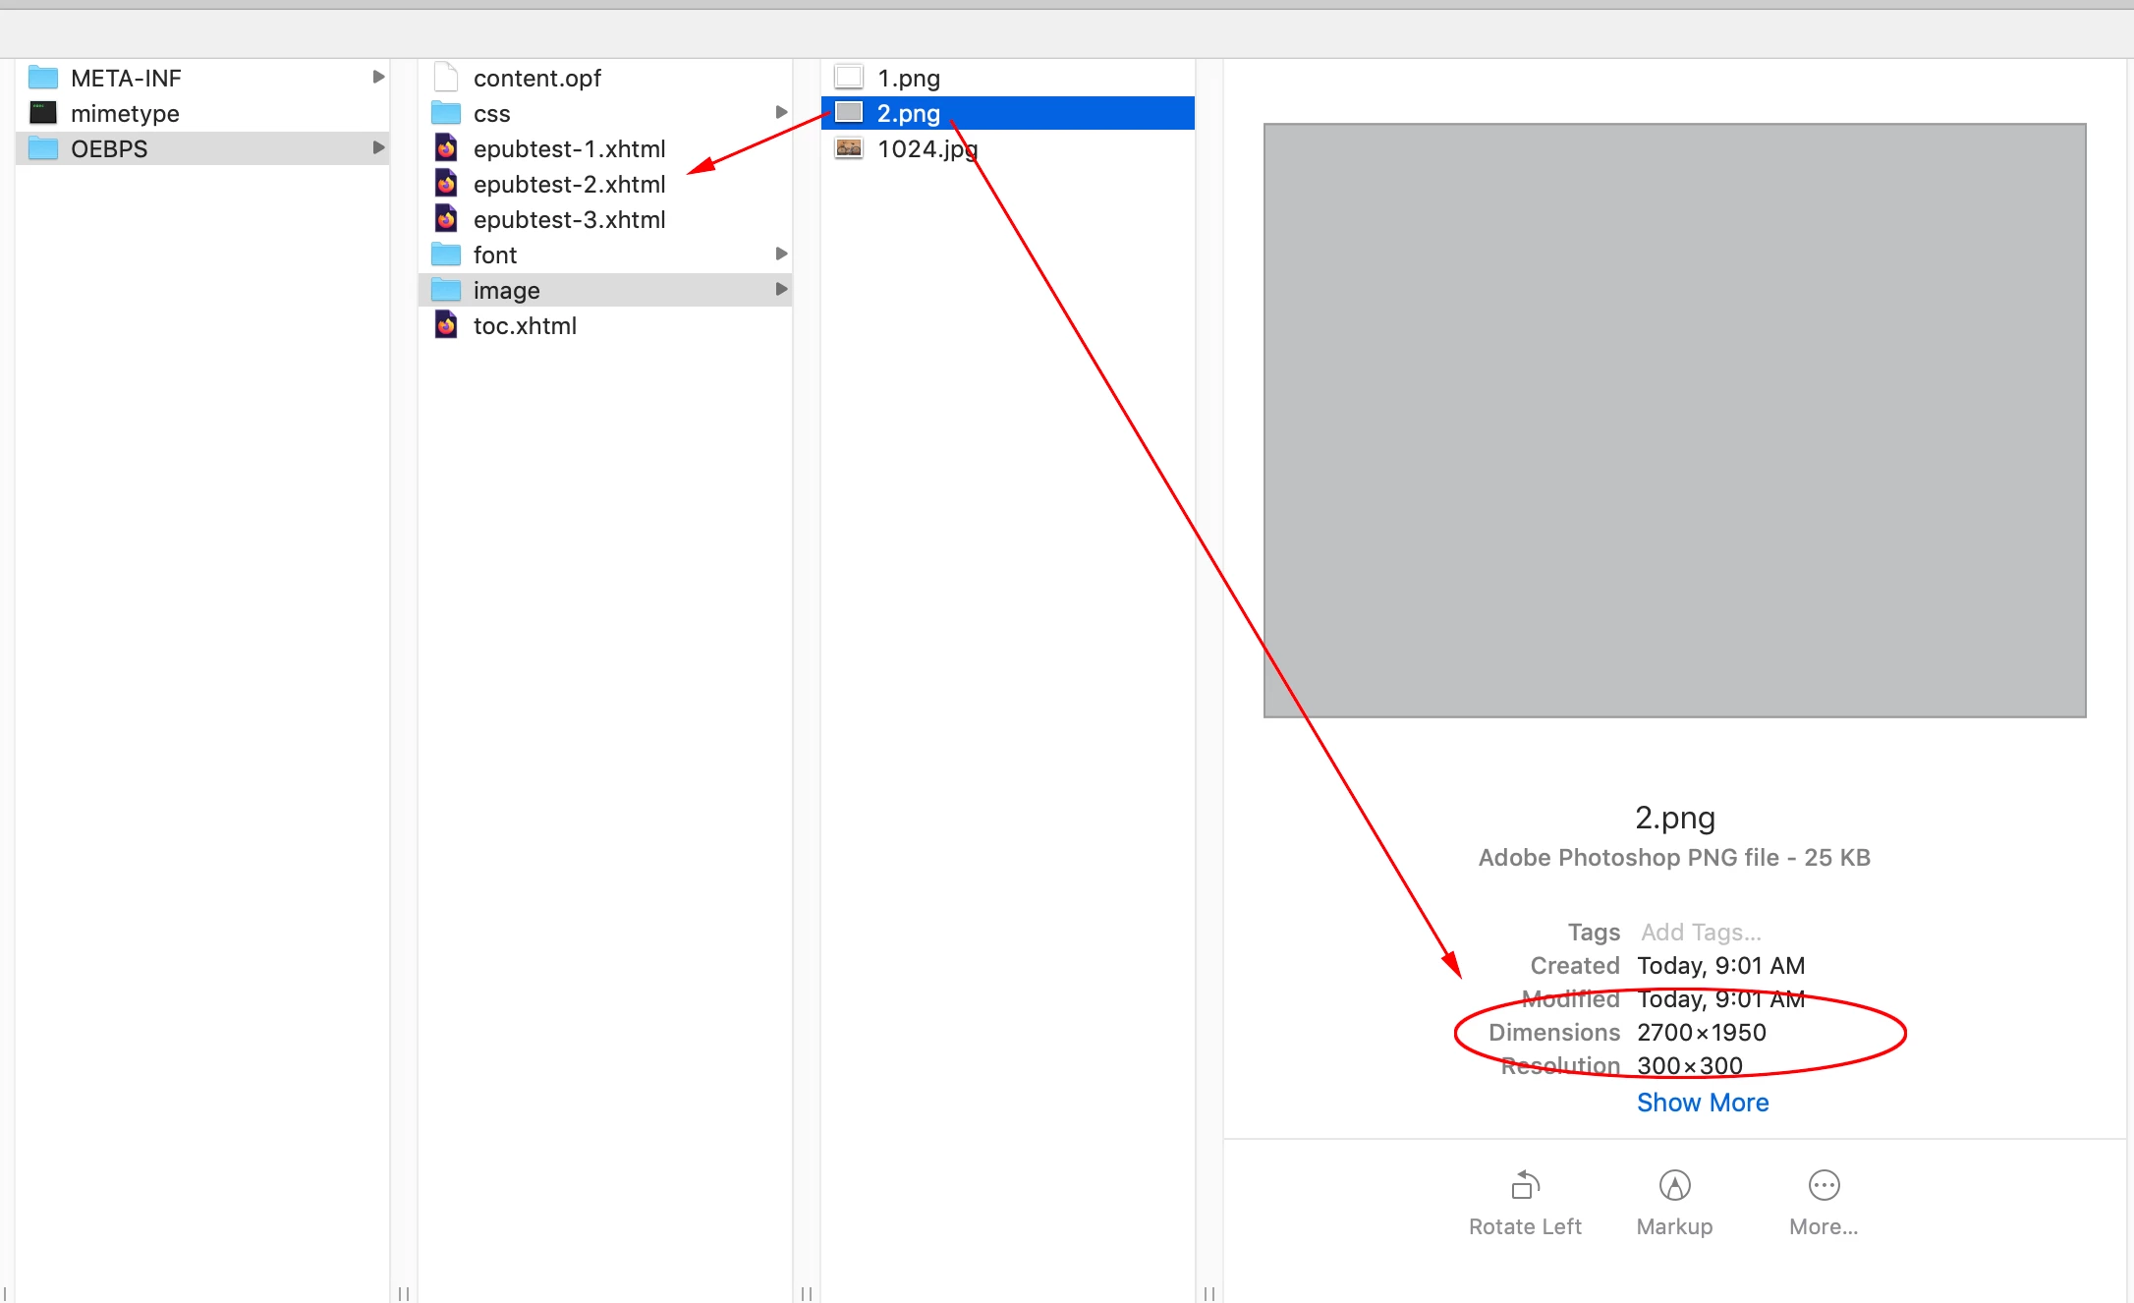Expand the font folder chevron
The height and width of the screenshot is (1303, 2134).
tap(781, 254)
